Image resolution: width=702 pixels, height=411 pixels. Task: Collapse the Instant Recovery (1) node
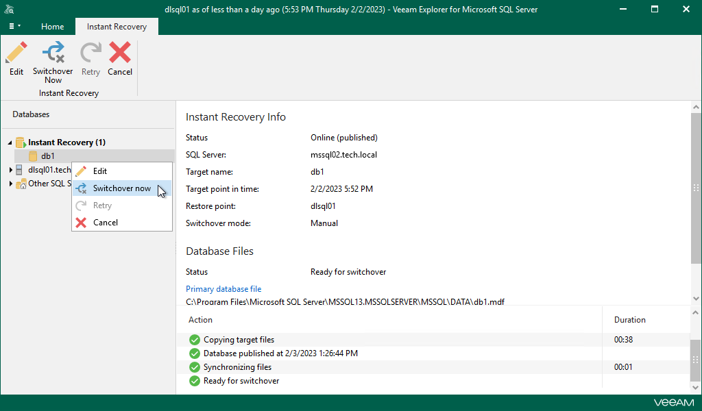[x=10, y=142]
